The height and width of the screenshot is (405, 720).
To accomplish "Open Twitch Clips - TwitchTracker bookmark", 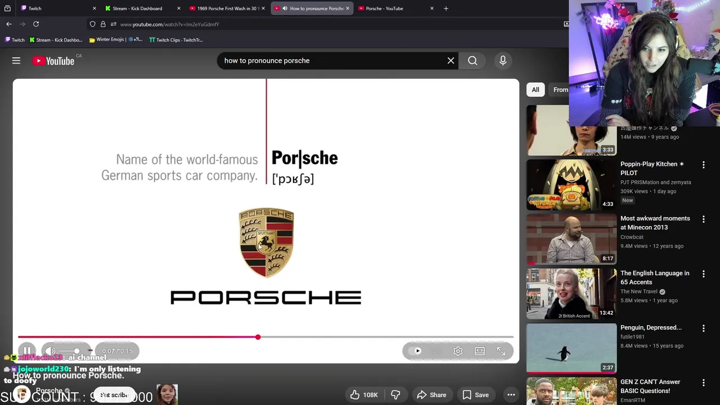I will [176, 40].
